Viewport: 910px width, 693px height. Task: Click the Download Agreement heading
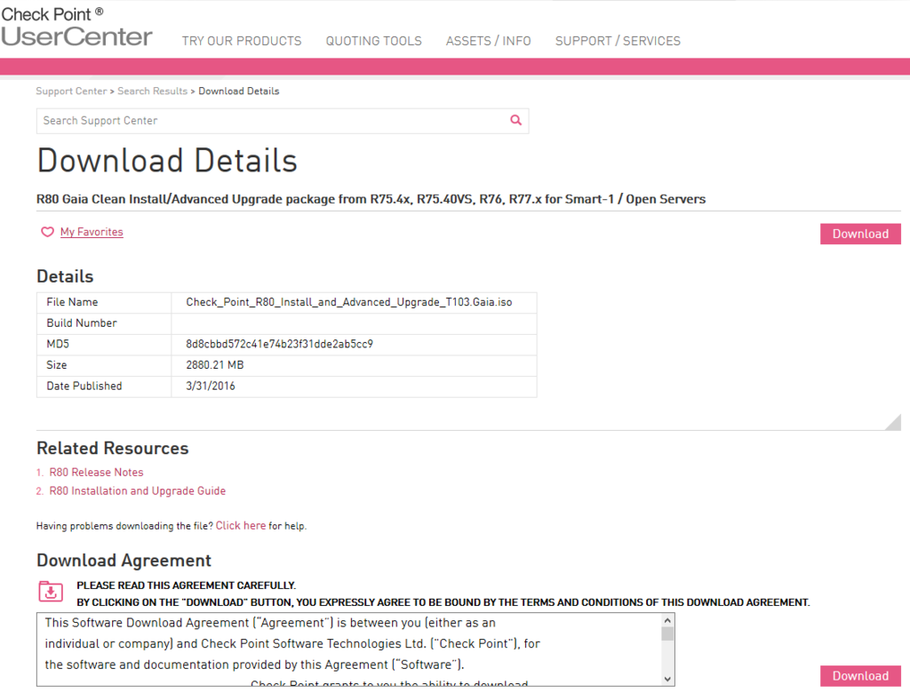(x=124, y=561)
